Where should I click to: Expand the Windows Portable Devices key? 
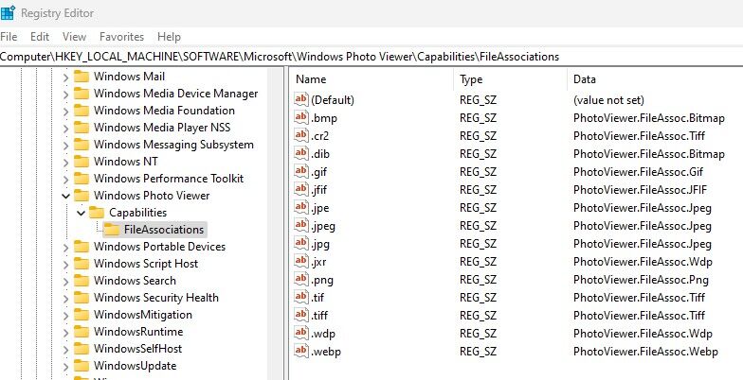point(65,248)
